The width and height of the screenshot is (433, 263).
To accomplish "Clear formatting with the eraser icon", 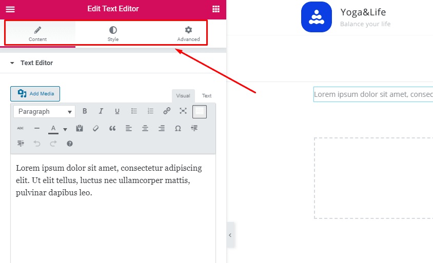I will tap(95, 128).
